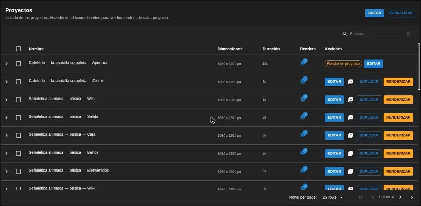Tick the checkbox for the Bienvenidos project
421x206 pixels.
(x=18, y=171)
